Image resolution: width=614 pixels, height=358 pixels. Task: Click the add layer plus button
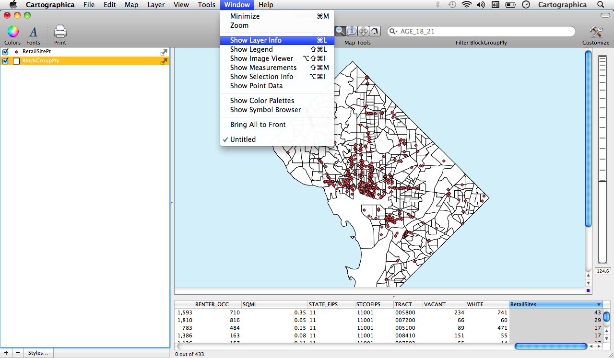coord(6,353)
